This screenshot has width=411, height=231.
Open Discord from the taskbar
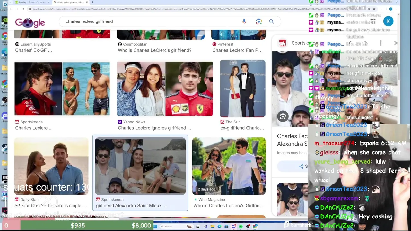pos(233,227)
